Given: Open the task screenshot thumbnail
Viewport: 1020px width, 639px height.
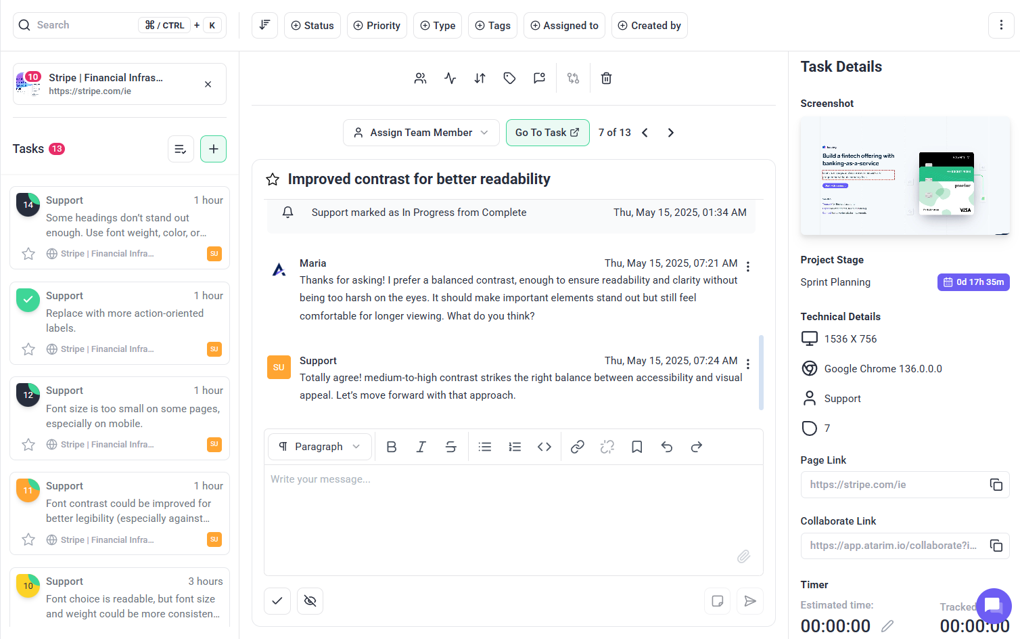Looking at the screenshot, I should pyautogui.click(x=905, y=176).
